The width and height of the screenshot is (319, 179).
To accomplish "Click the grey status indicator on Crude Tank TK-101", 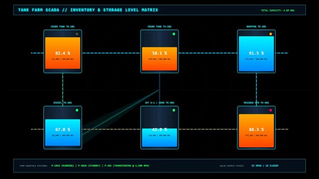I will [x=77, y=34].
